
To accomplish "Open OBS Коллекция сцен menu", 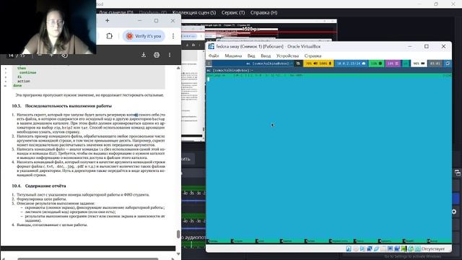I will [x=194, y=13].
